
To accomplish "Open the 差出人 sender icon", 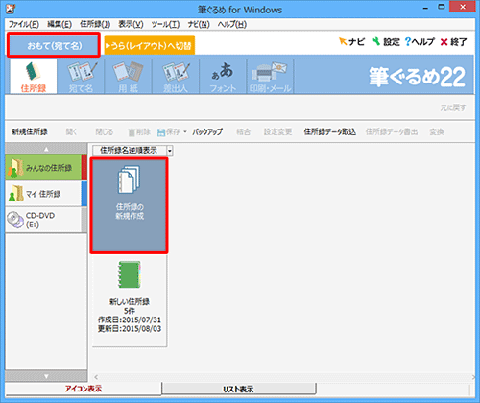I will [176, 77].
